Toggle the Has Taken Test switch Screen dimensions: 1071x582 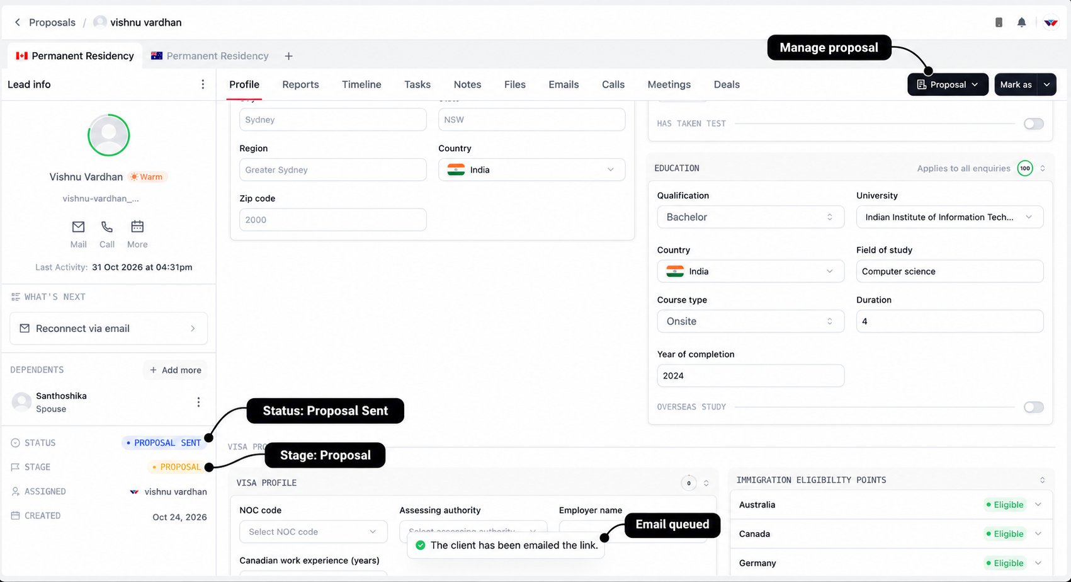[x=1033, y=124]
